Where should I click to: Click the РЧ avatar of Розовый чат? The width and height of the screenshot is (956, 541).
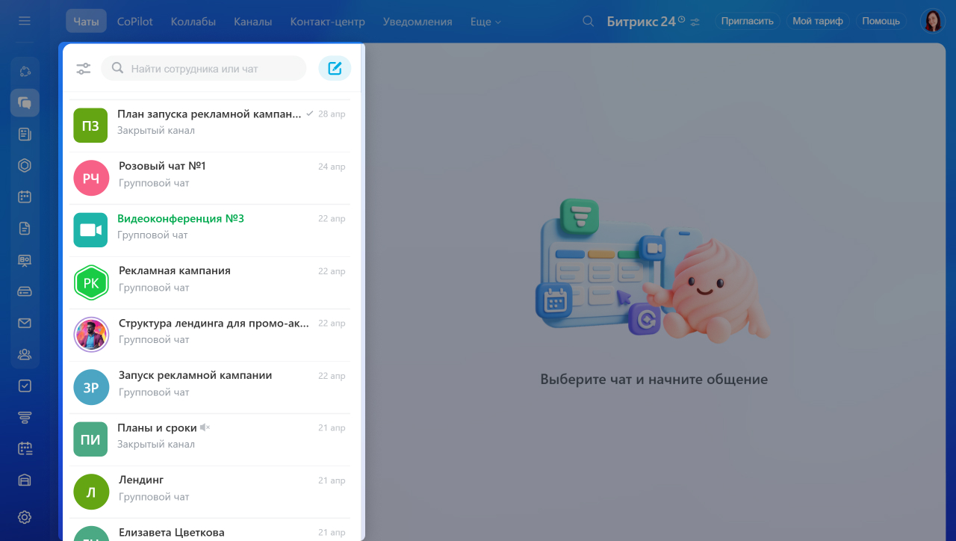point(91,178)
